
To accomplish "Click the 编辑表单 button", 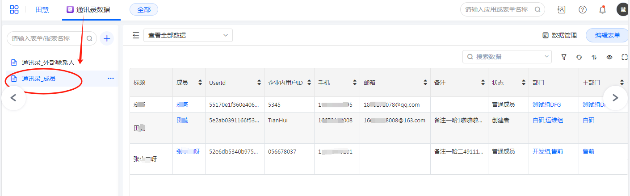I will pyautogui.click(x=607, y=35).
